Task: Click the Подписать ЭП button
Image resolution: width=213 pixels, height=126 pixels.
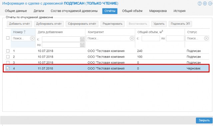Action: (x=180, y=24)
